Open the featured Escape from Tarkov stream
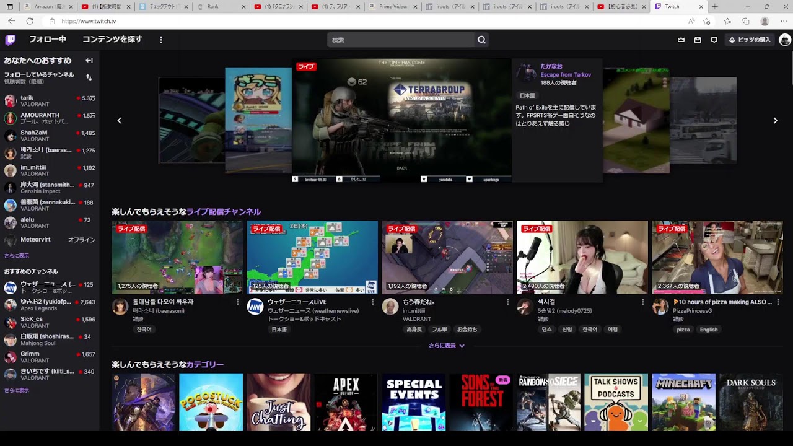This screenshot has width=793, height=446. coord(401,121)
